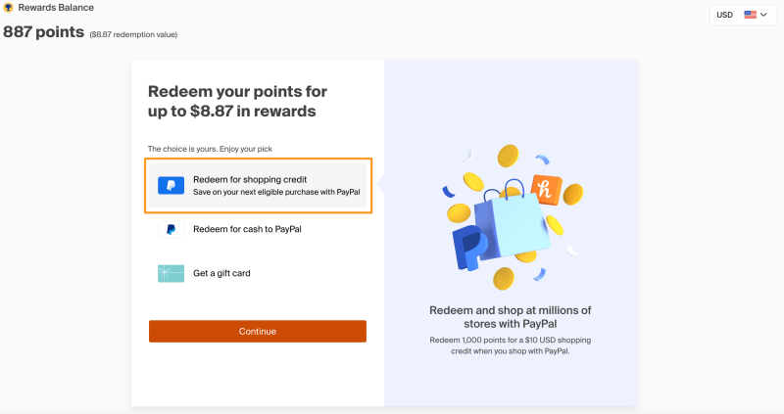The height and width of the screenshot is (414, 784).
Task: Select Redeem for shopping credit option
Action: point(259,185)
